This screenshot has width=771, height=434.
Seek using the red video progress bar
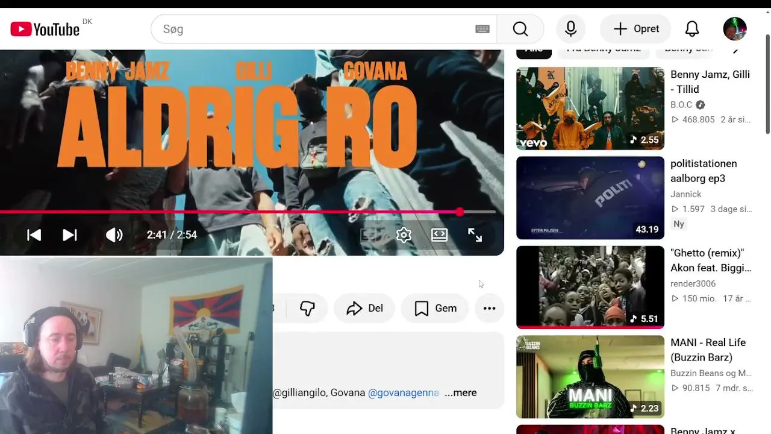[248, 212]
